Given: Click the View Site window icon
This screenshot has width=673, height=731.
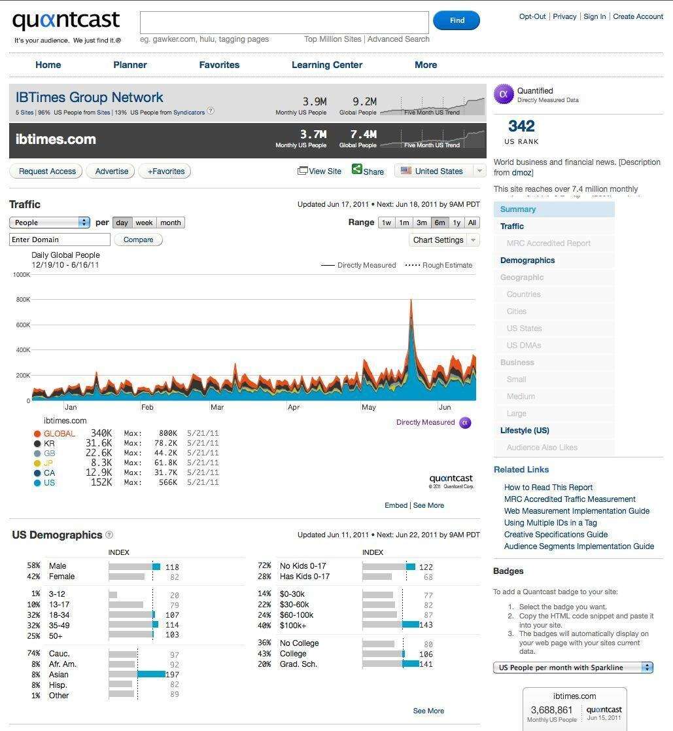Looking at the screenshot, I should coord(302,171).
